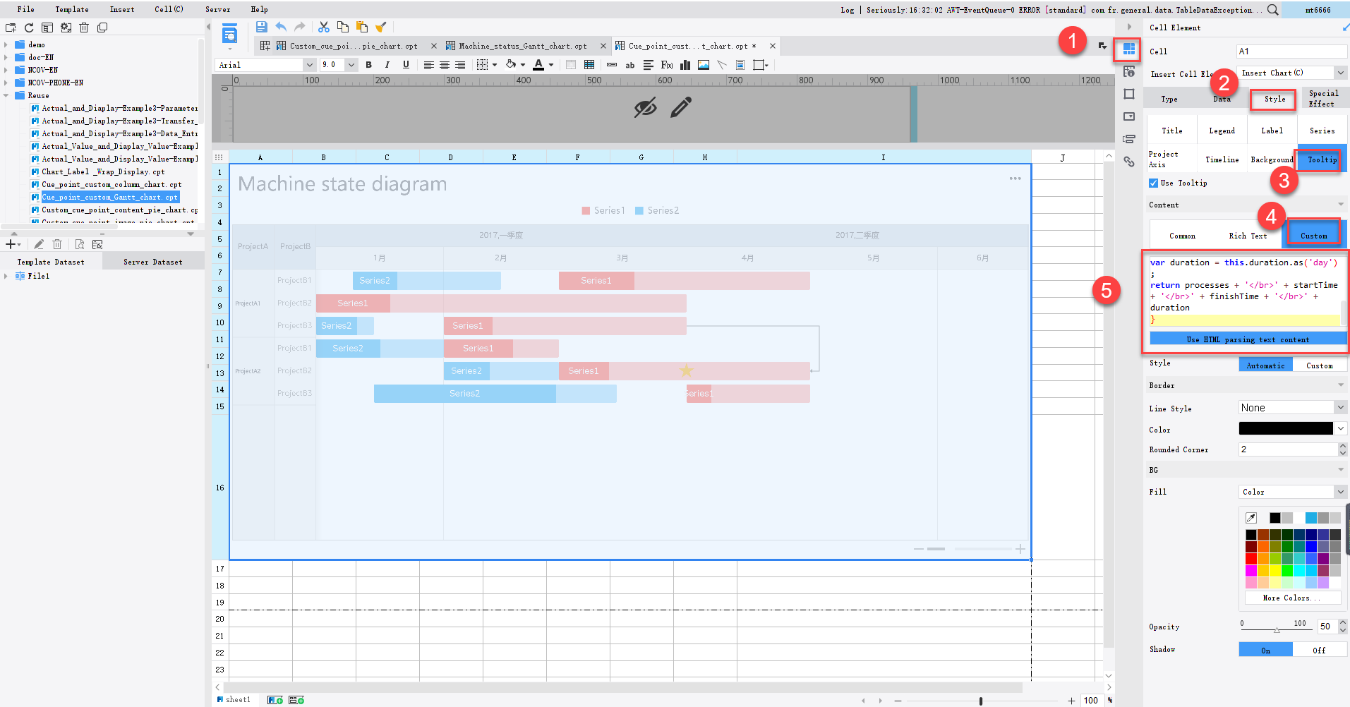Viewport: 1350px width, 707px height.
Task: Turn Shadow Off
Action: [1319, 650]
